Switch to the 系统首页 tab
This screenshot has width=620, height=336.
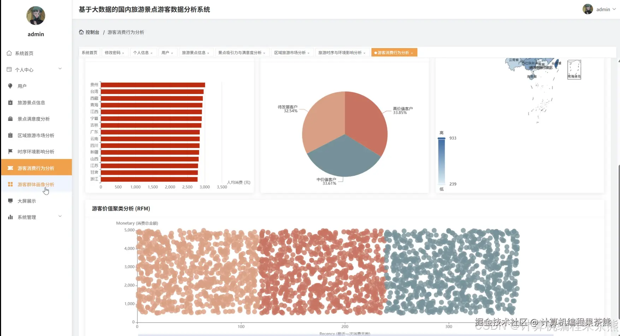click(89, 53)
